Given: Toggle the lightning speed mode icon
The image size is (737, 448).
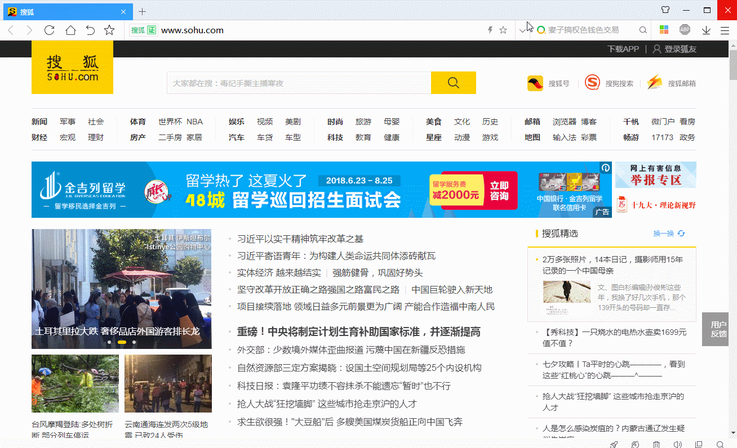Looking at the screenshot, I should coord(490,30).
